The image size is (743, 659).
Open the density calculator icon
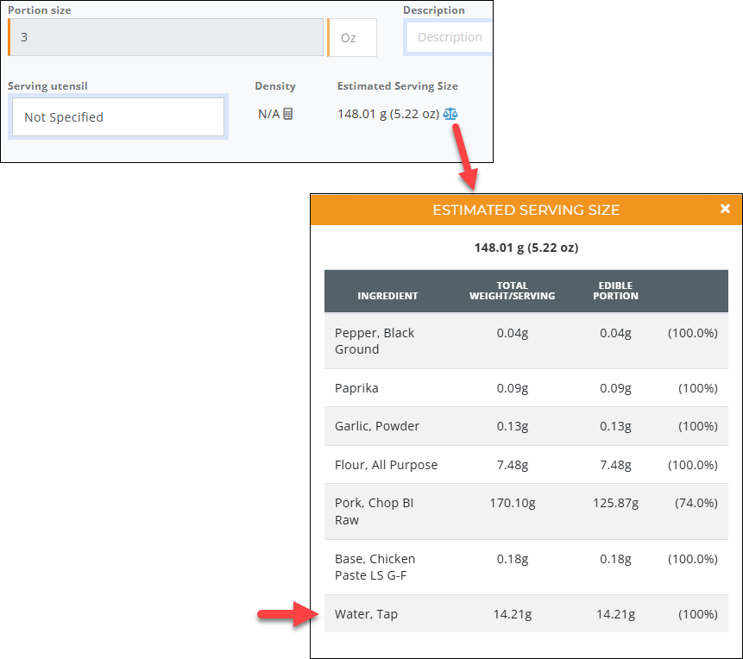pos(287,114)
